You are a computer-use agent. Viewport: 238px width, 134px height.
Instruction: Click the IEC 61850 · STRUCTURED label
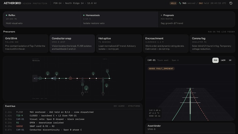pyautogui.click(x=127, y=106)
